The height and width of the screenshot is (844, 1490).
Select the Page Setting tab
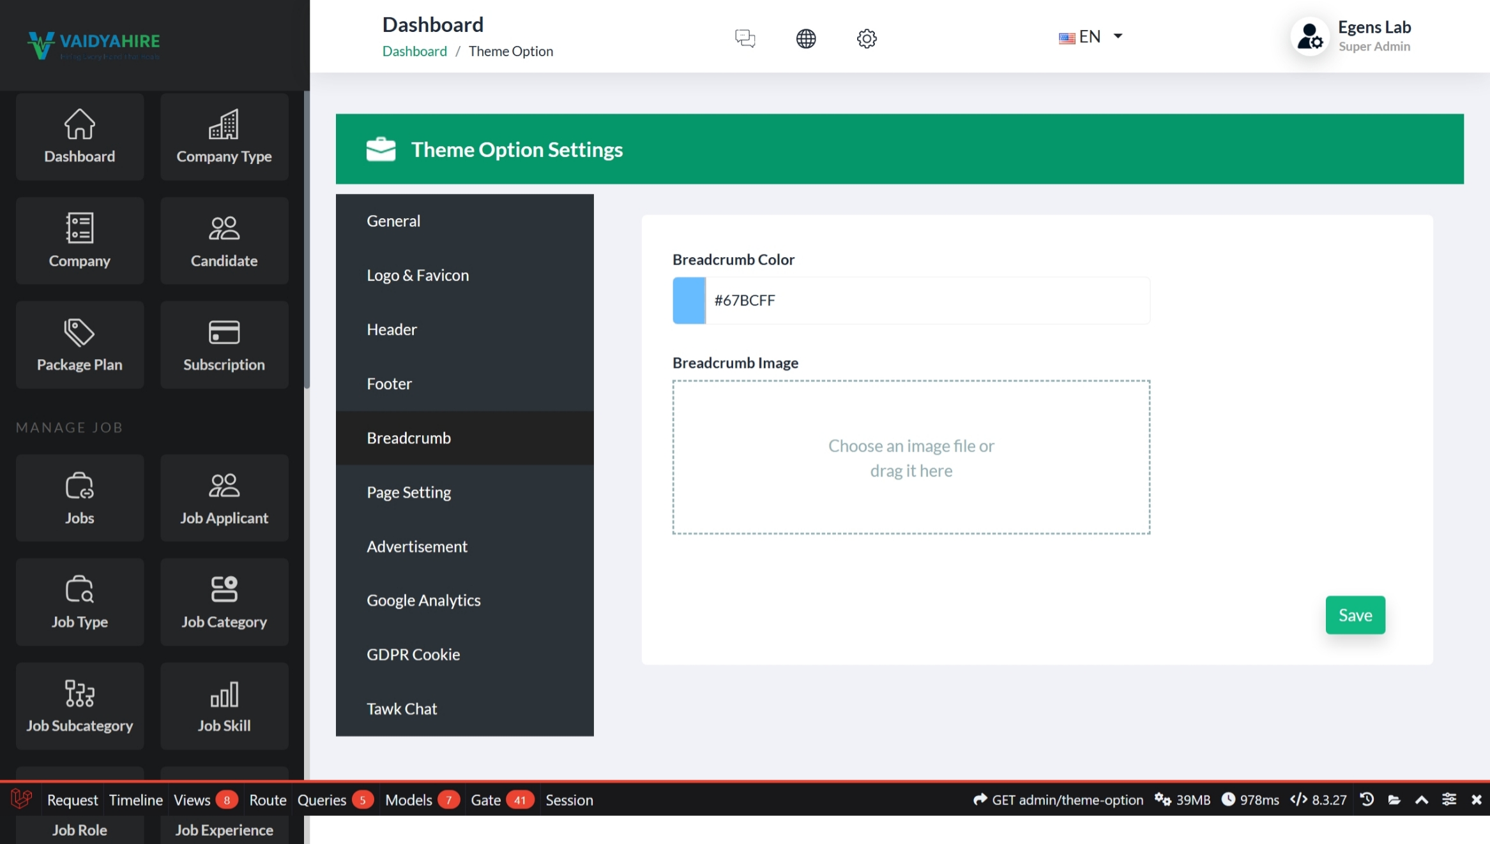(x=409, y=492)
